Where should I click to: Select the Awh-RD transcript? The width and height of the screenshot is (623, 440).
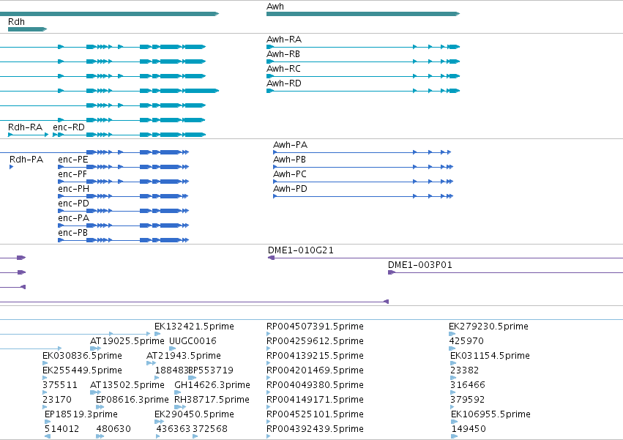(x=363, y=91)
